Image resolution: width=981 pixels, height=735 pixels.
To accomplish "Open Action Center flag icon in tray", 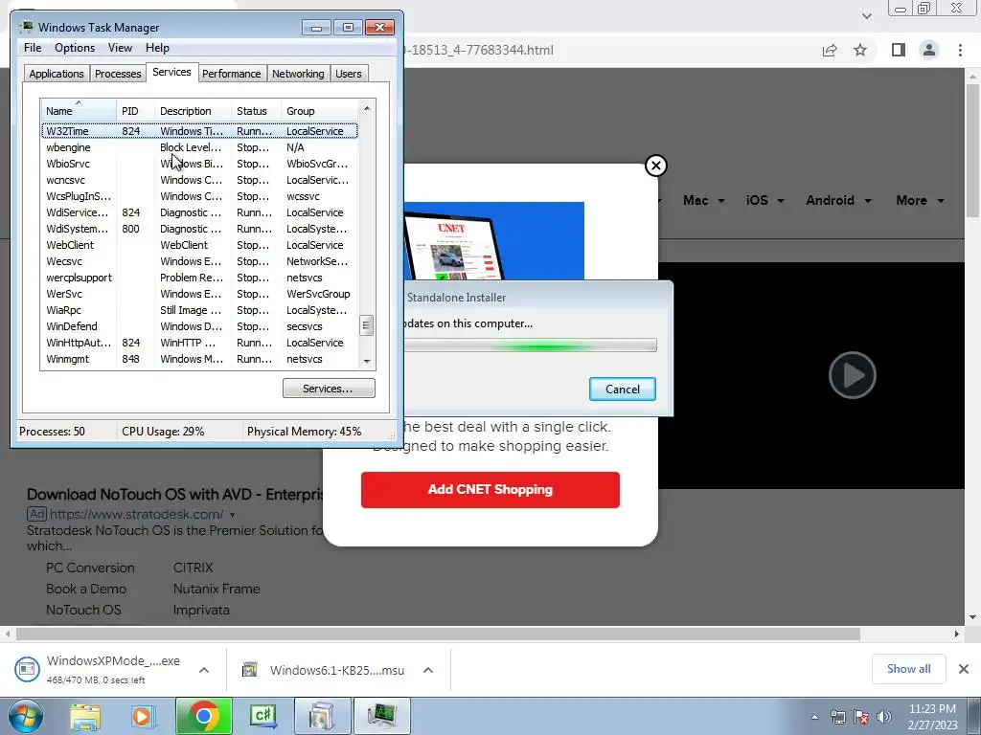I will click(x=861, y=717).
